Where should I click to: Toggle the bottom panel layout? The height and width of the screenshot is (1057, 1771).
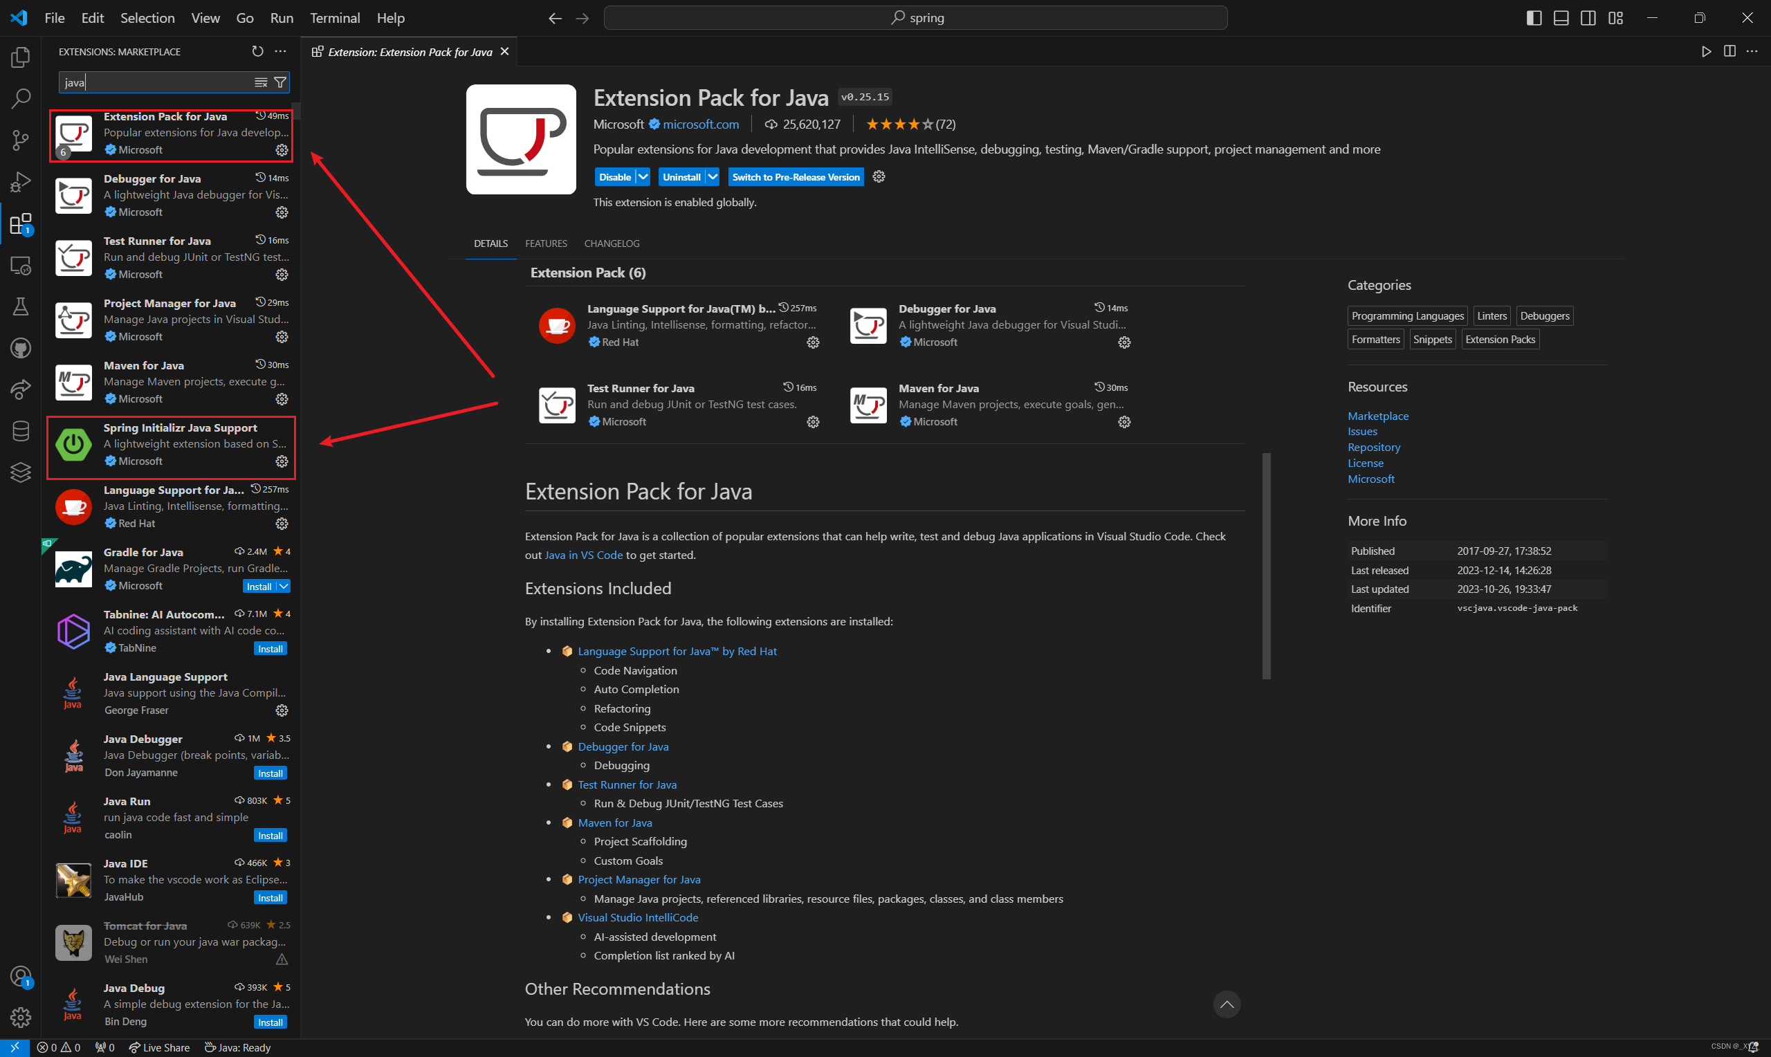click(x=1561, y=18)
